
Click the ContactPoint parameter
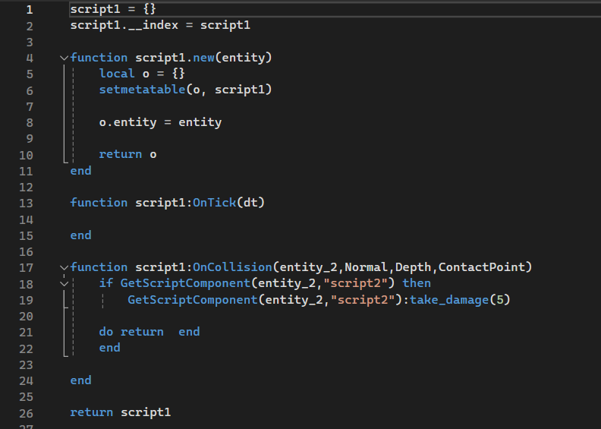(x=481, y=267)
